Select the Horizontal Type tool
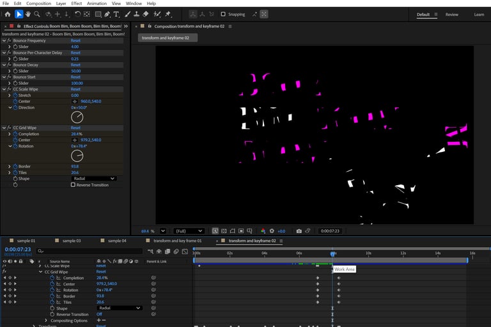The width and height of the screenshot is (491, 327). click(116, 14)
